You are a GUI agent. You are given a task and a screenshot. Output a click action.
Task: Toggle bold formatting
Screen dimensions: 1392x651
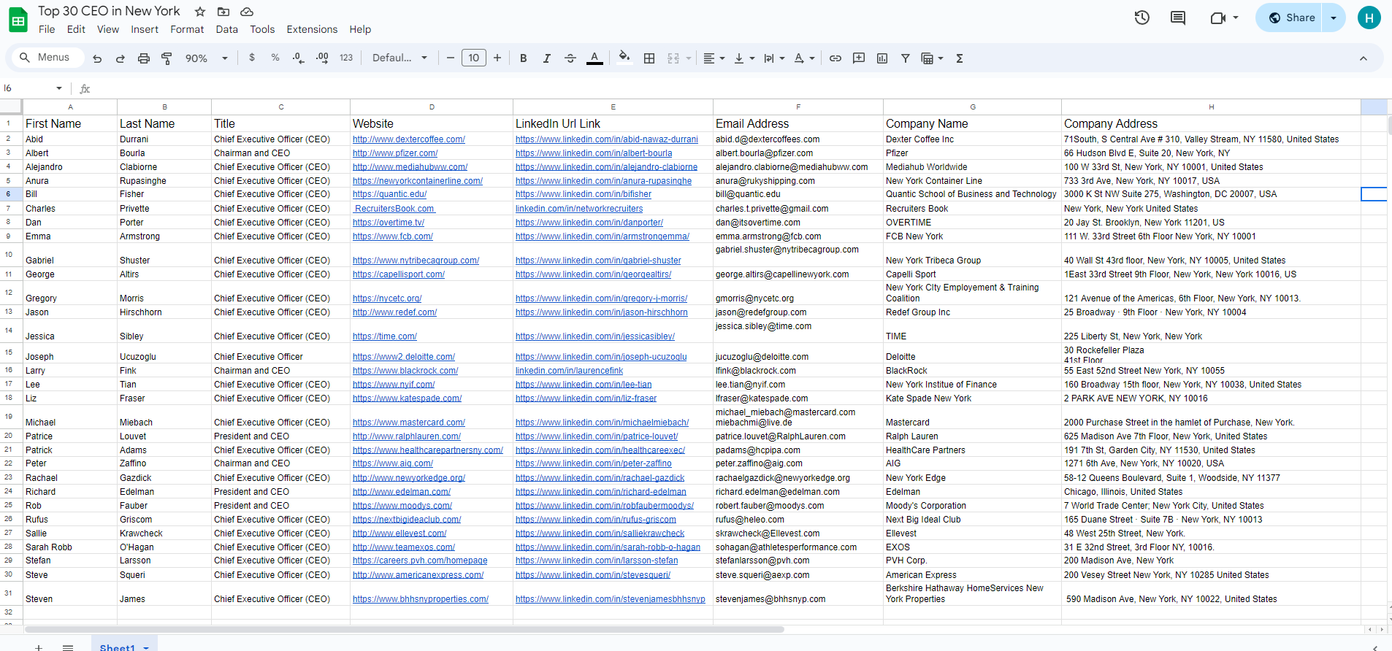tap(524, 58)
